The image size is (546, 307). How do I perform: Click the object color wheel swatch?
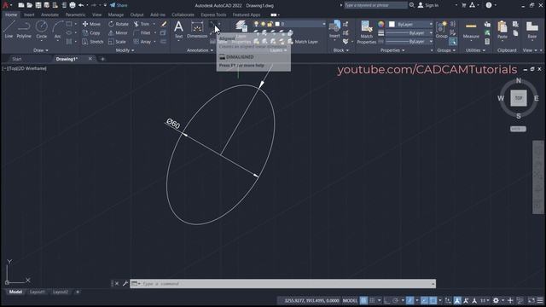point(381,24)
